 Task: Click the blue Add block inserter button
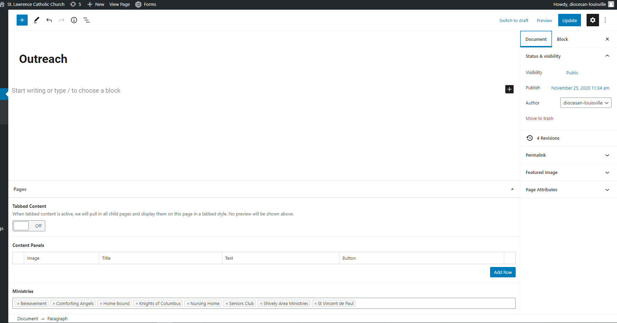click(22, 20)
